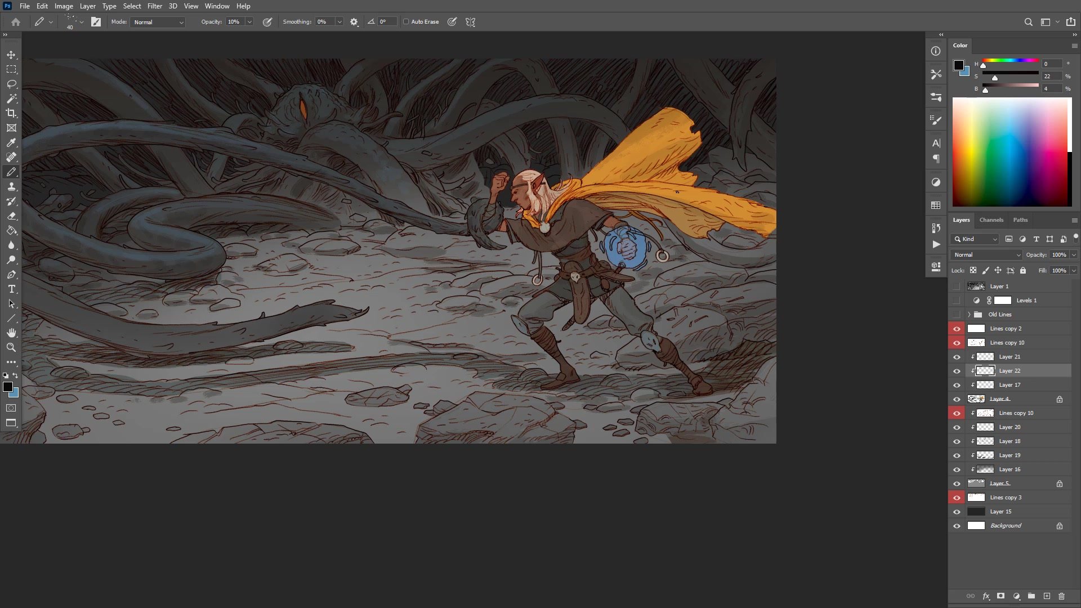Switch to the Channels tab
The image size is (1081, 608).
(991, 220)
